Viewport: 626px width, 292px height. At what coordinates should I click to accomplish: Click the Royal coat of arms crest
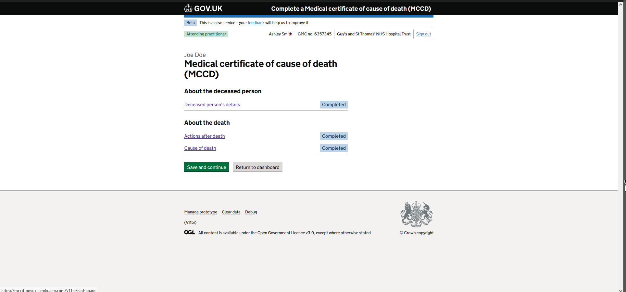click(417, 214)
